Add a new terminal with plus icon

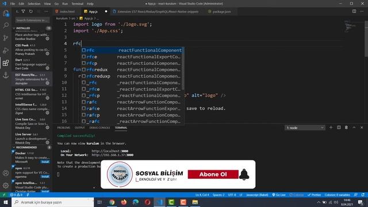(x=331, y=128)
